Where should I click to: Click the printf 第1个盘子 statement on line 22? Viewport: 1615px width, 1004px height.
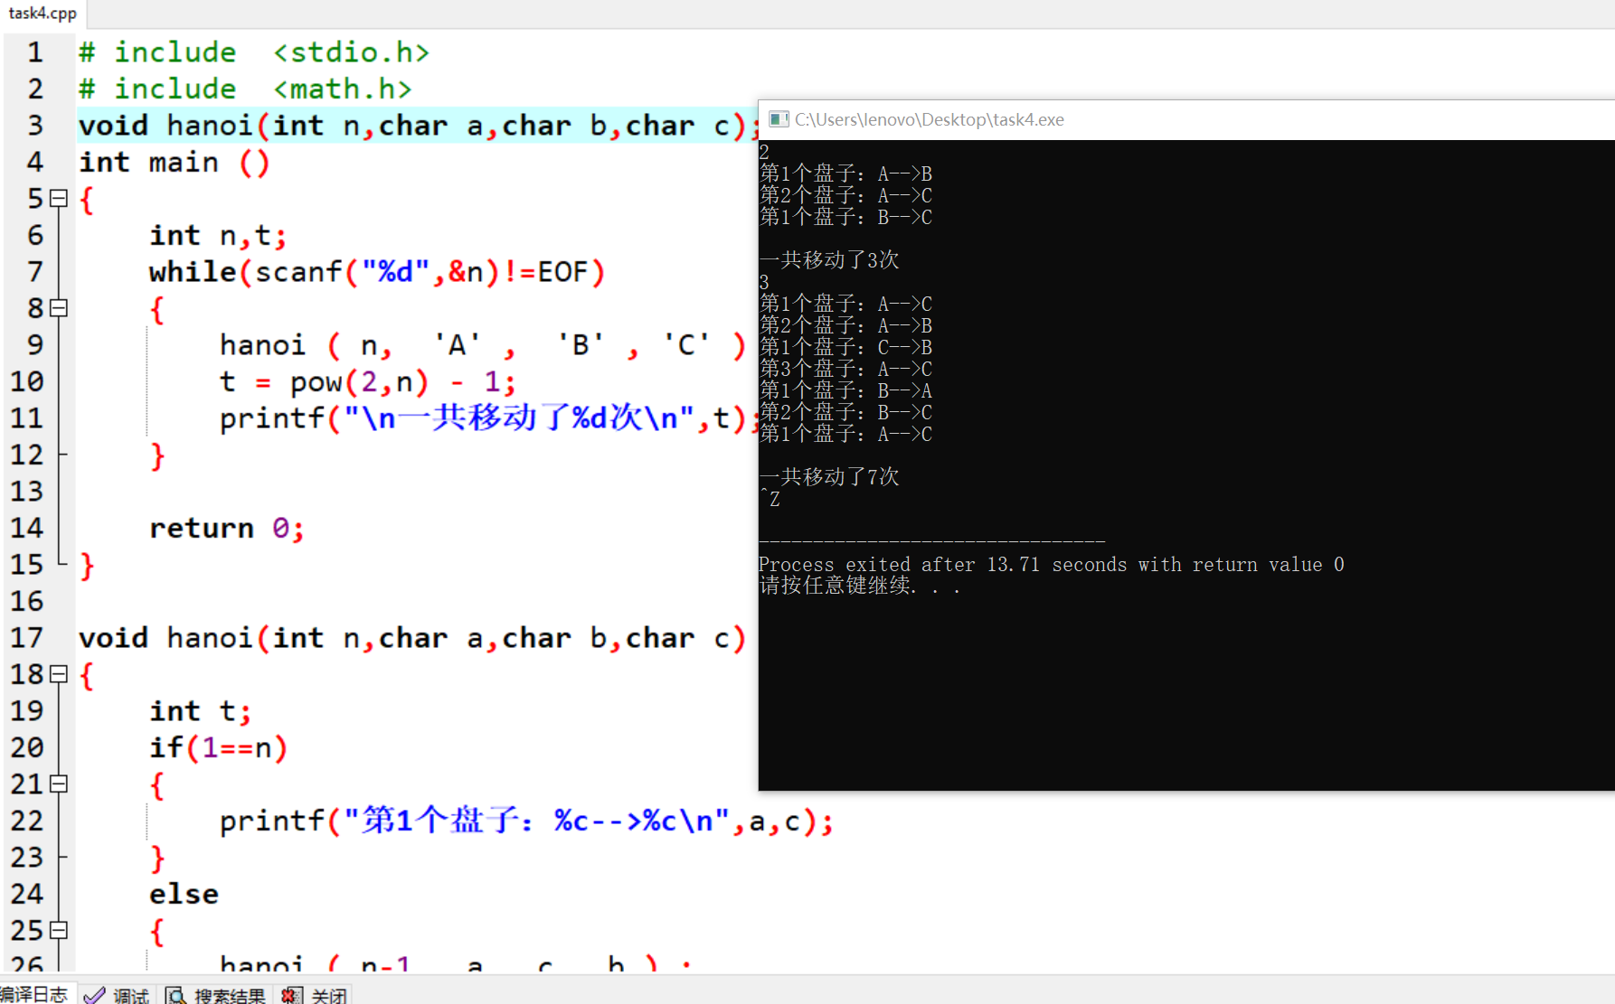[x=526, y=821]
